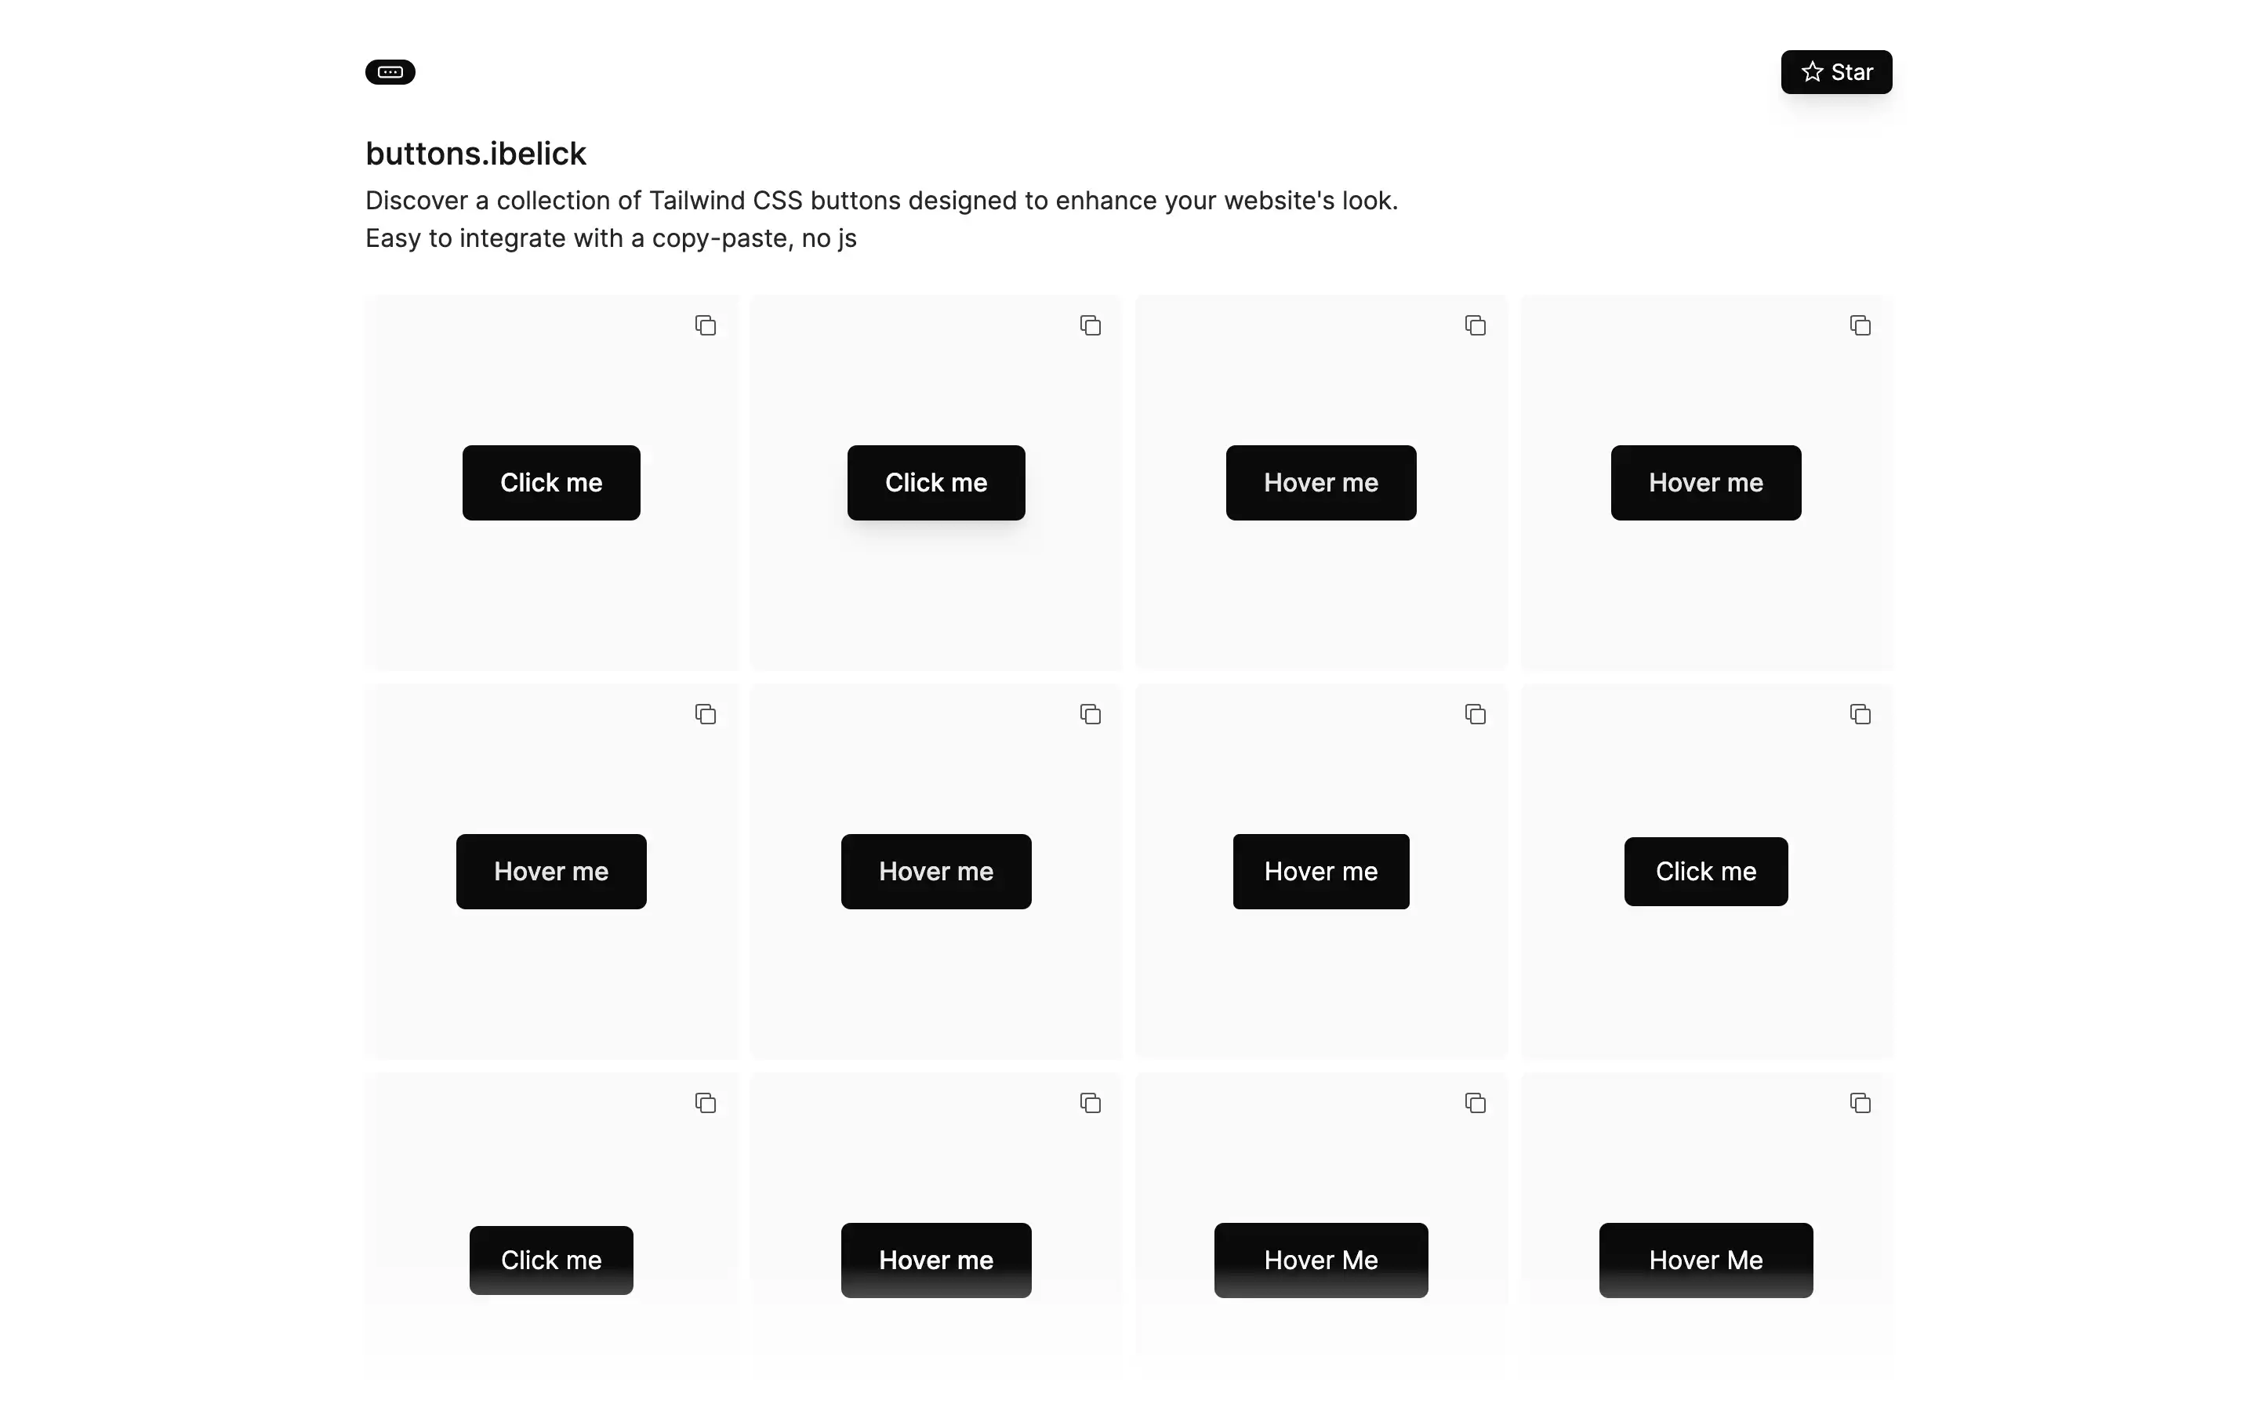Copy code from the third card in top row

click(x=1476, y=325)
